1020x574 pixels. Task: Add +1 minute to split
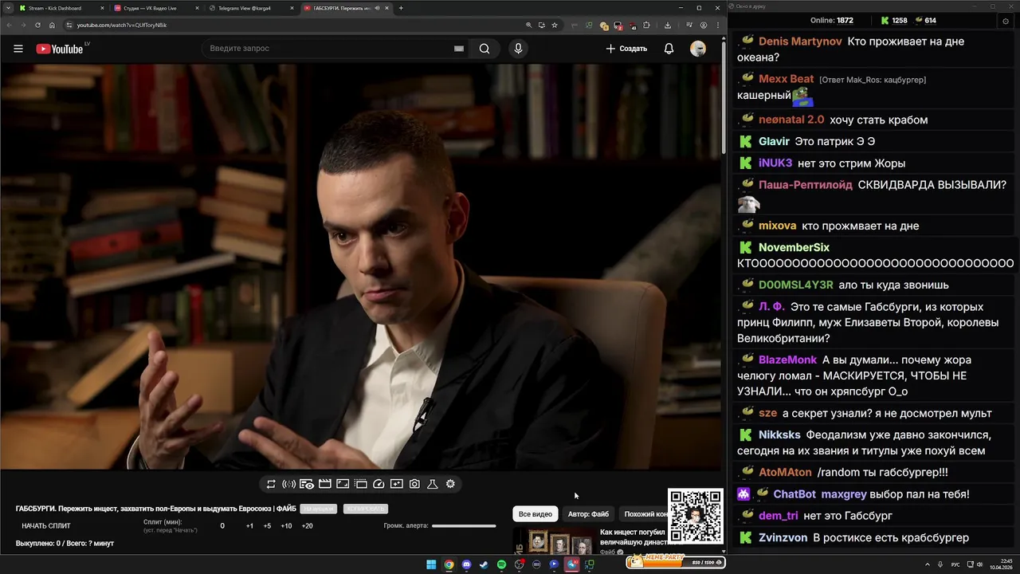249,526
